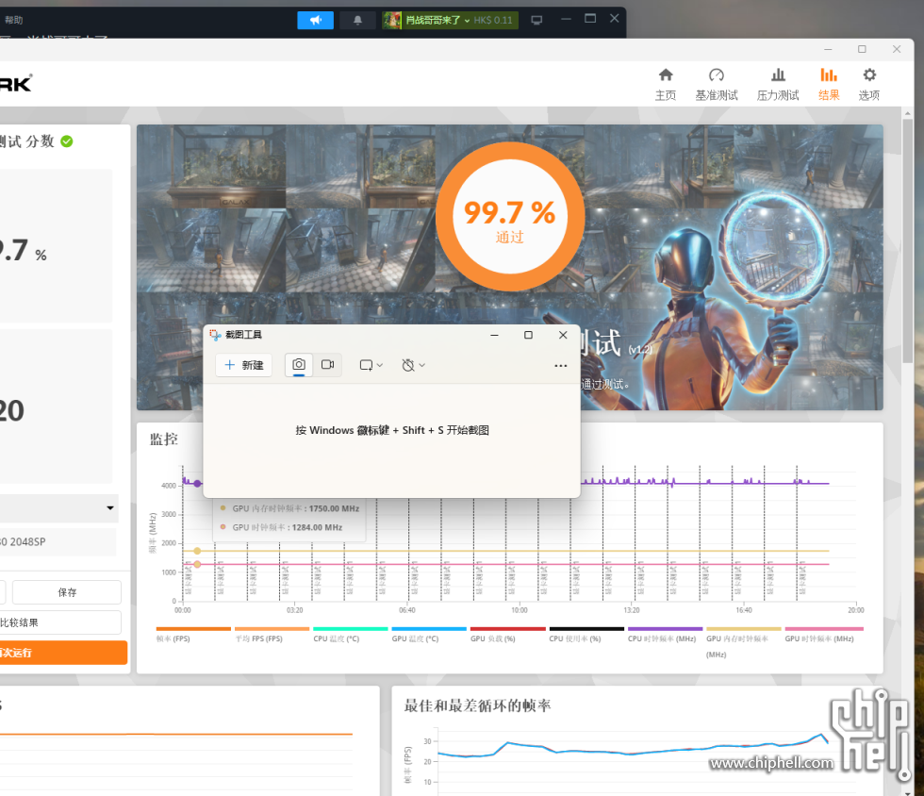Switch to the 结果 results view

coord(829,84)
